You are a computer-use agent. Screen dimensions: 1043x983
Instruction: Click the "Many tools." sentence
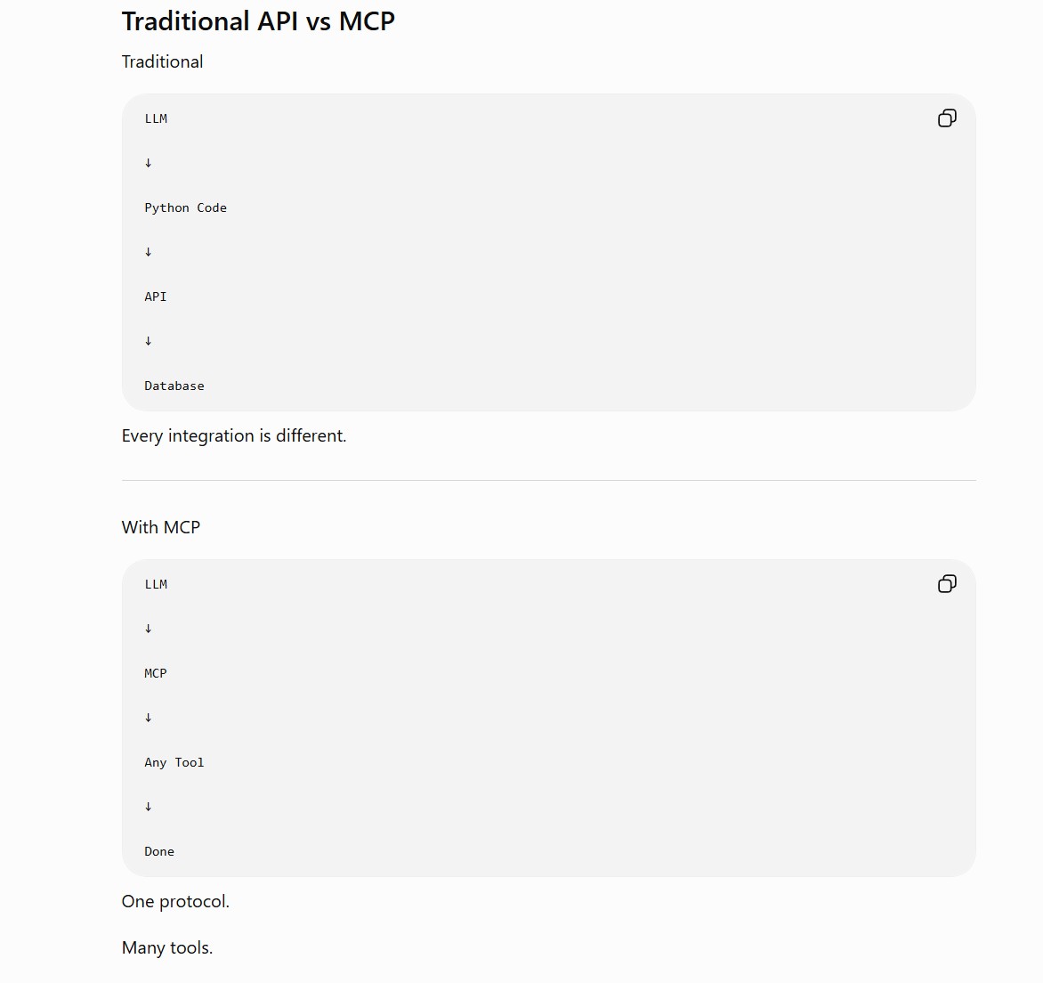[167, 947]
